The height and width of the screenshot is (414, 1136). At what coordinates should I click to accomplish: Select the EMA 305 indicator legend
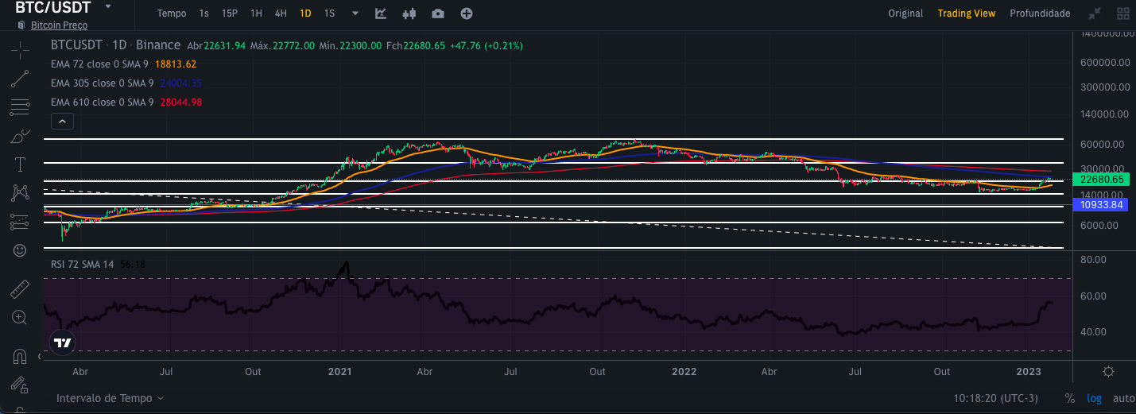point(126,83)
